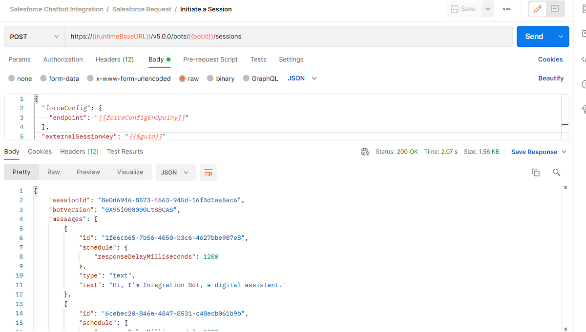Open the POST method dropdown
Viewport: 586px width, 332px height.
pyautogui.click(x=34, y=36)
